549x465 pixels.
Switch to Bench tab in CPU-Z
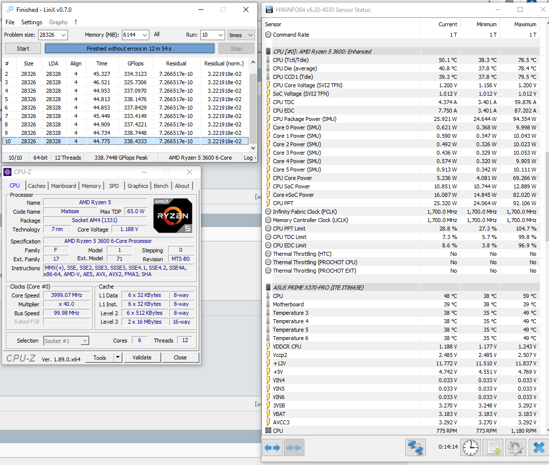coord(161,186)
